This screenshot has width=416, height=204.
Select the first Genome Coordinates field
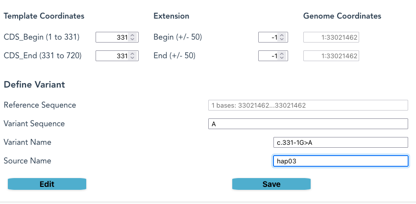331,38
